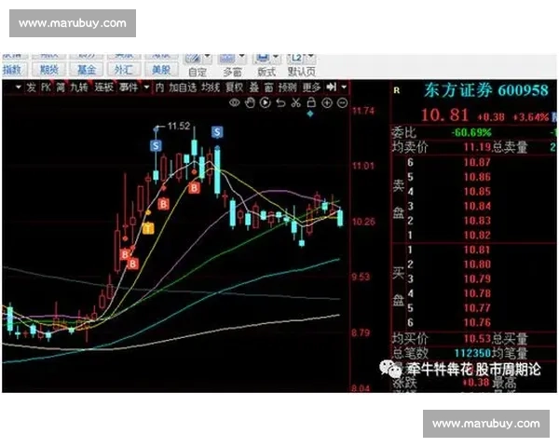Click the 11.01 price axis label
The height and width of the screenshot is (447, 559).
[x=363, y=166]
